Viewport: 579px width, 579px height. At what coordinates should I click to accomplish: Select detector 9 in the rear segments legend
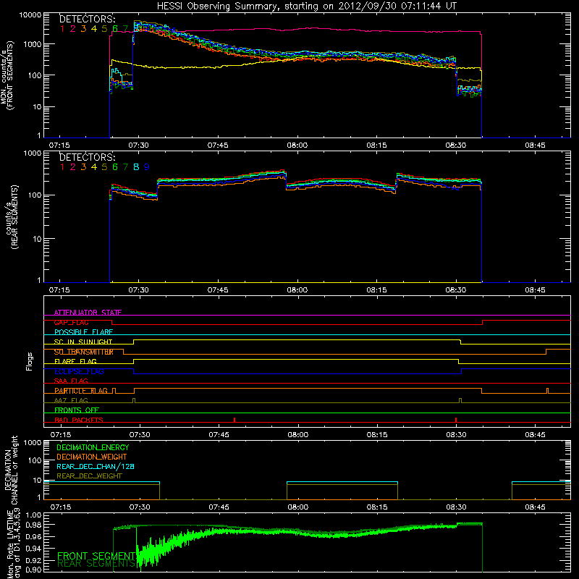point(147,167)
